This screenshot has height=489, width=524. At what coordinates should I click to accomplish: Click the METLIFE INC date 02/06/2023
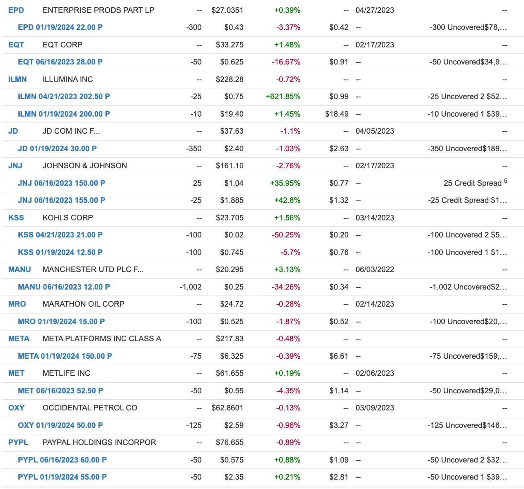[x=375, y=373]
